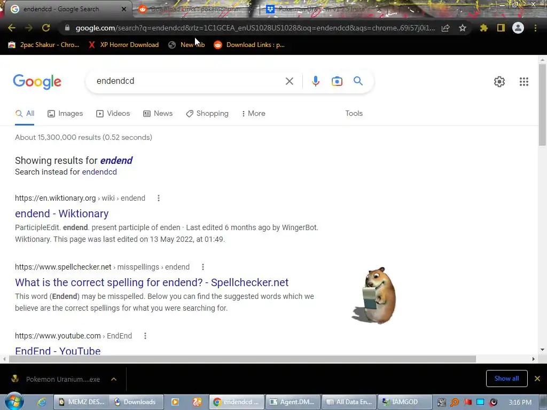Open the endend - Wiktionary result

[x=62, y=214]
